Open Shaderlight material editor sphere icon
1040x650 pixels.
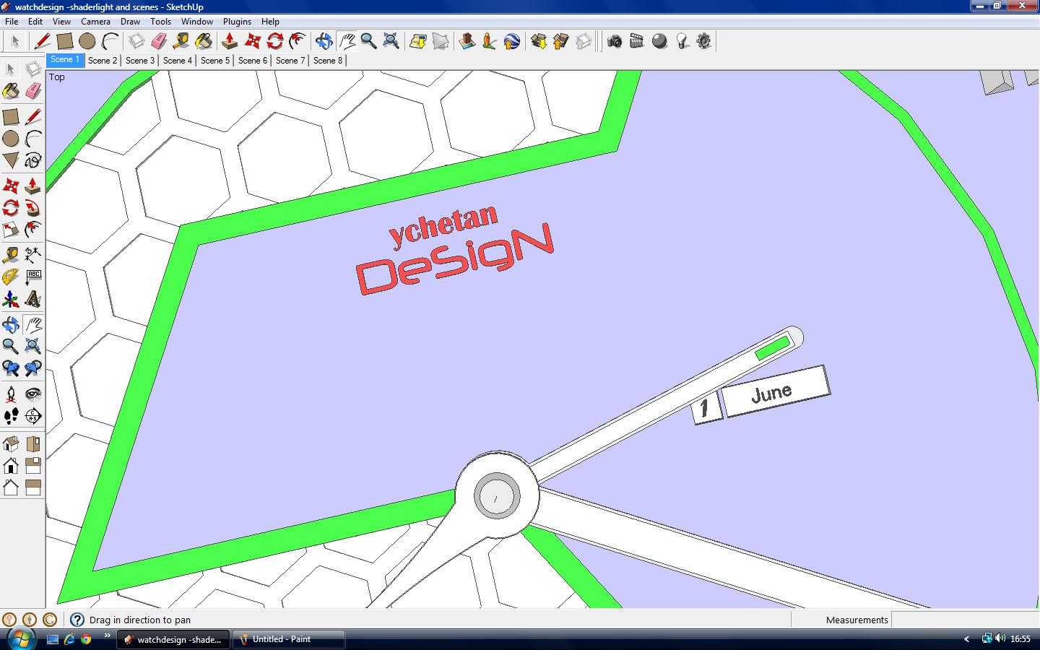coord(659,41)
